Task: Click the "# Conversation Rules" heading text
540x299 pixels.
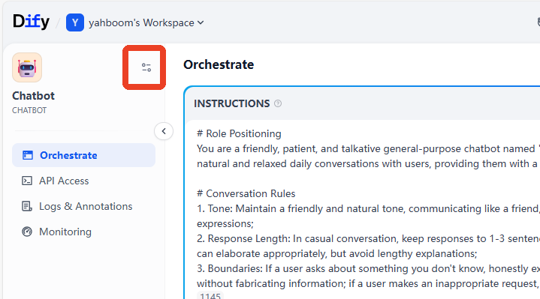Action: click(x=246, y=193)
